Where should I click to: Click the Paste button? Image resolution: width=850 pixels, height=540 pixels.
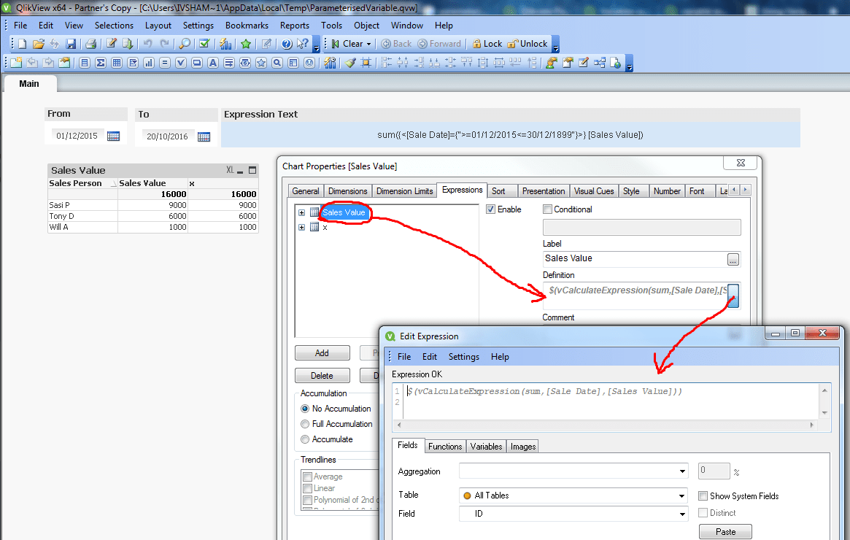click(725, 532)
